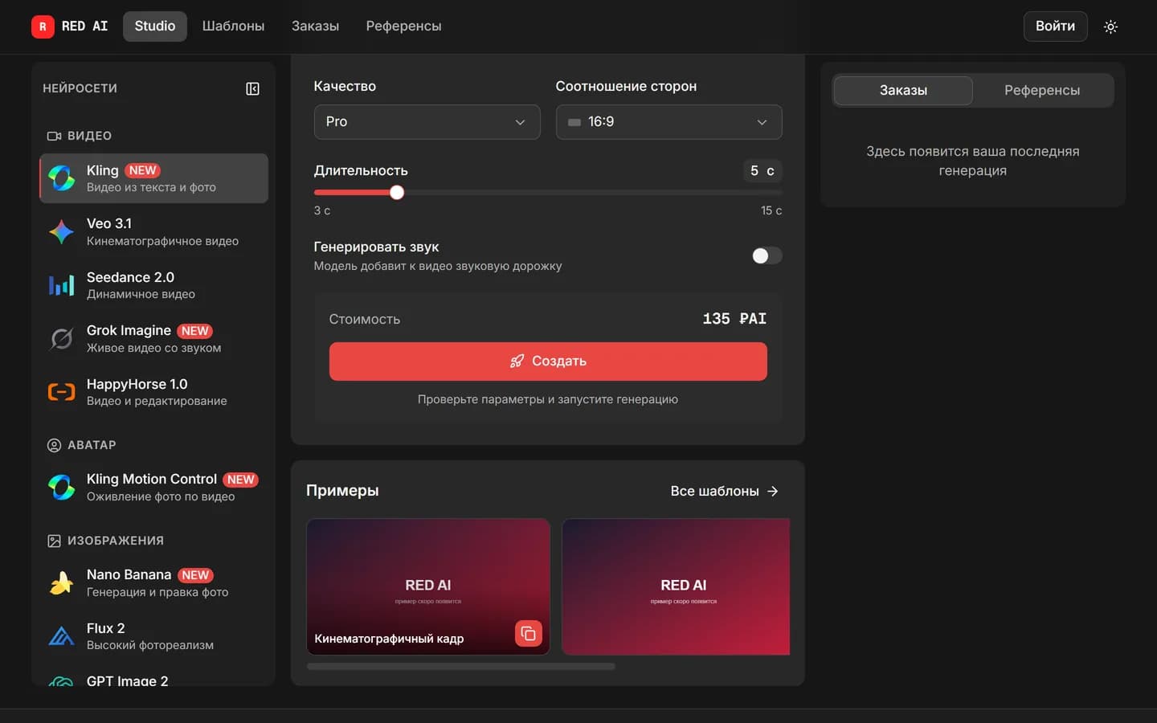Click the Войти login button
Image resolution: width=1157 pixels, height=723 pixels.
1055,27
